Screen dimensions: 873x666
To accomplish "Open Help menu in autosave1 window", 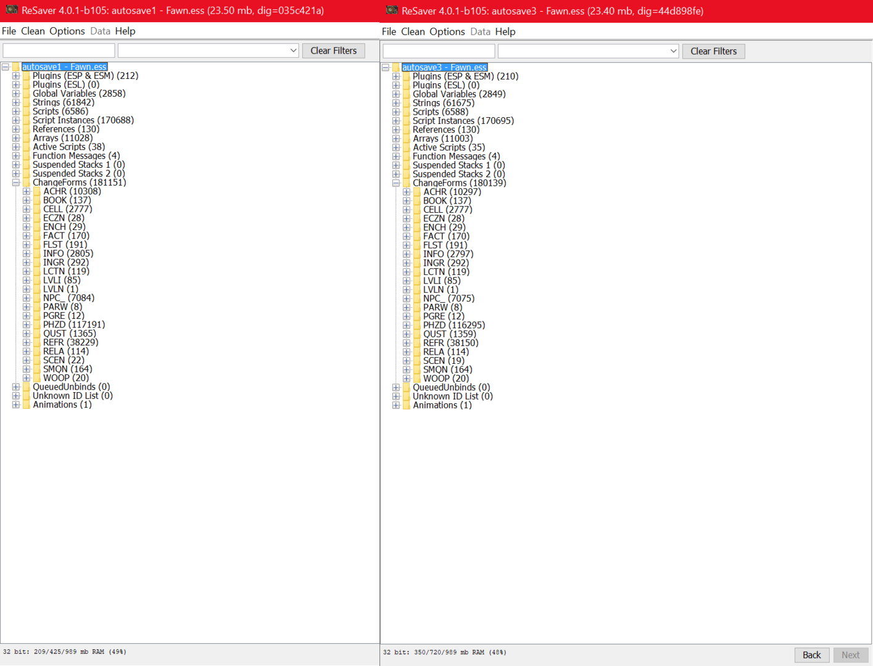I will pyautogui.click(x=125, y=31).
